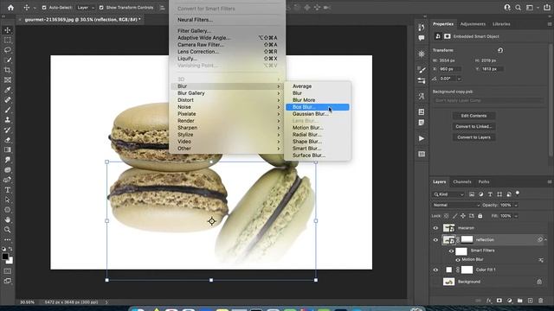Click the Convert to Layers button
This screenshot has width=554, height=311.
[x=473, y=137]
